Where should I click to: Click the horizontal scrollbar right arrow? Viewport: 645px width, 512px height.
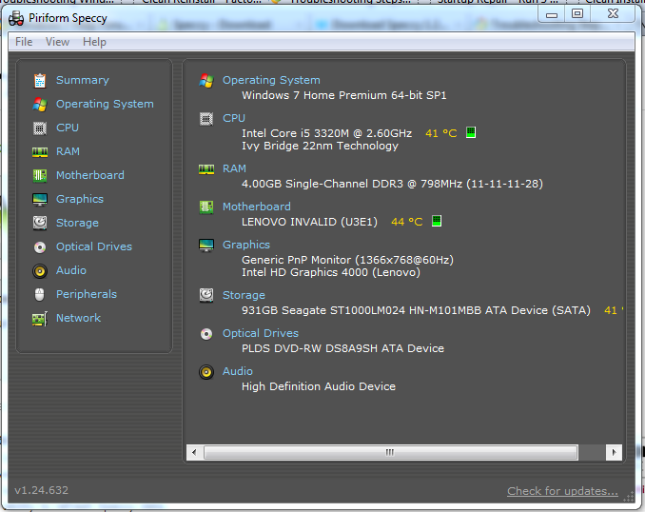[614, 453]
